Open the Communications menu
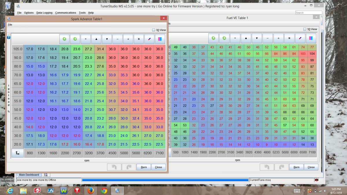 [x=66, y=13]
